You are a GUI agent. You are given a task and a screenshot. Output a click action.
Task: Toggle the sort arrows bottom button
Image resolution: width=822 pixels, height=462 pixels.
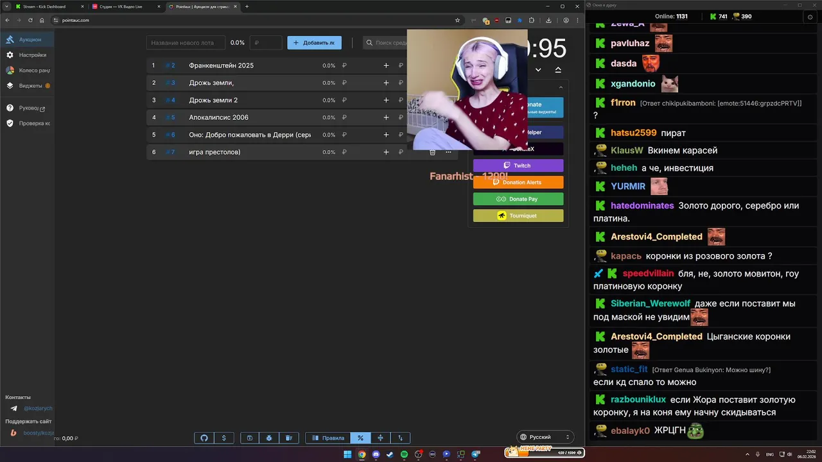pyautogui.click(x=400, y=438)
